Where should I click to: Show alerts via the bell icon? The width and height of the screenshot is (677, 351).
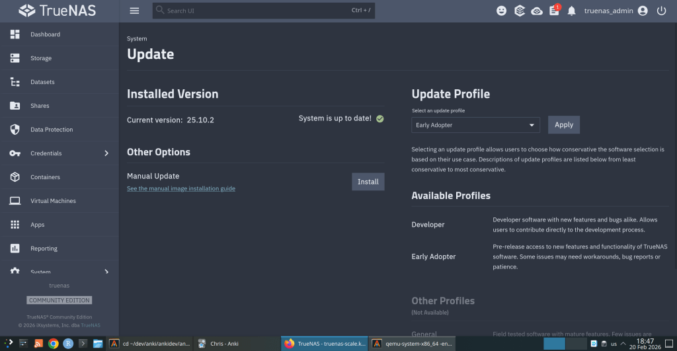point(571,11)
